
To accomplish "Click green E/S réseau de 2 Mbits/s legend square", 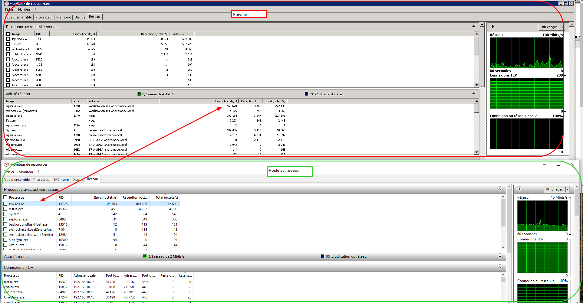I will 145,256.
